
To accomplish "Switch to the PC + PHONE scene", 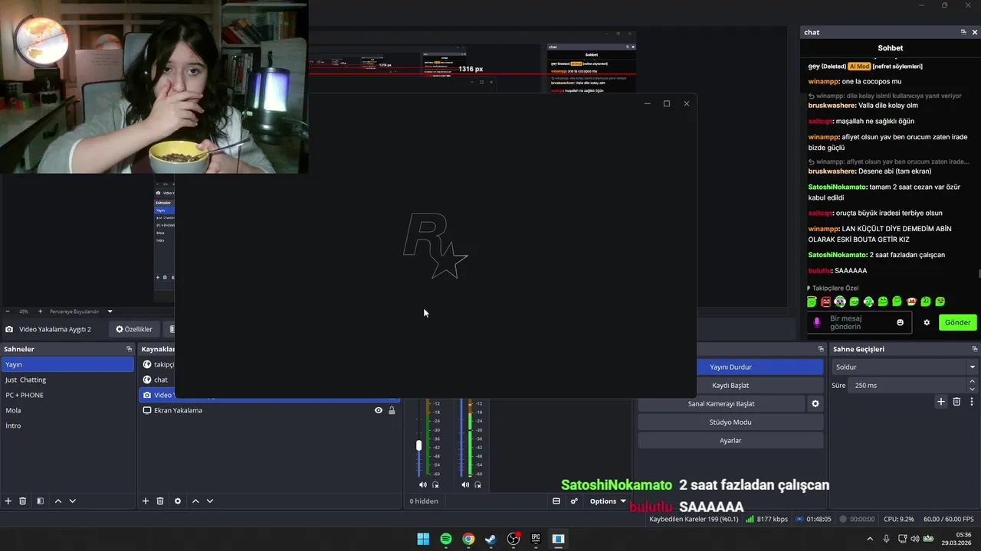I will pos(67,395).
